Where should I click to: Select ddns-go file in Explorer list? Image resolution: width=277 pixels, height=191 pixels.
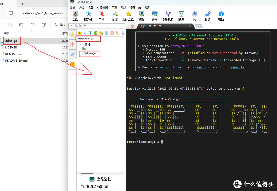point(11,41)
